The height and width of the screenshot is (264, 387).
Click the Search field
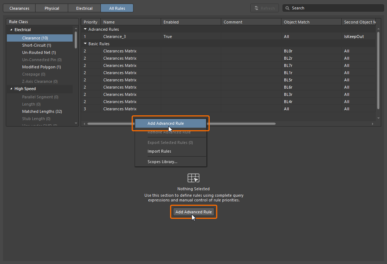[x=333, y=8]
